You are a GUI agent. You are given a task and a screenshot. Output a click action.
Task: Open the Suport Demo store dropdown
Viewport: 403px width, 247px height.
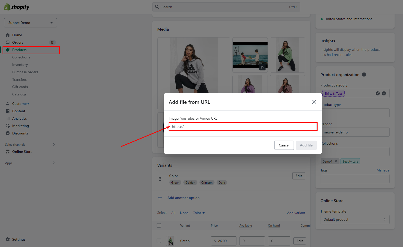pyautogui.click(x=30, y=23)
